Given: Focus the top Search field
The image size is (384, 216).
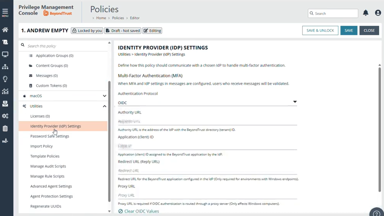Looking at the screenshot, I should coord(333,13).
